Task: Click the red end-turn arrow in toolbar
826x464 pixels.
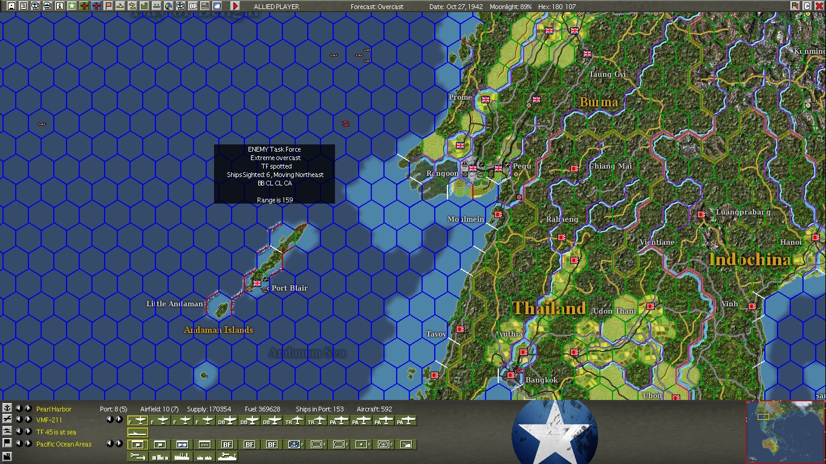Action: click(235, 5)
